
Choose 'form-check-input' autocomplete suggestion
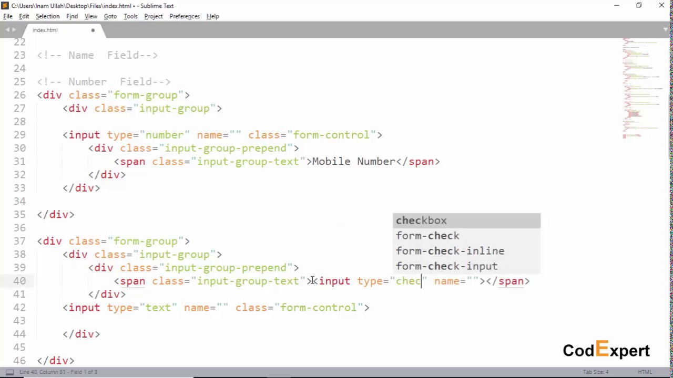[x=467, y=266]
